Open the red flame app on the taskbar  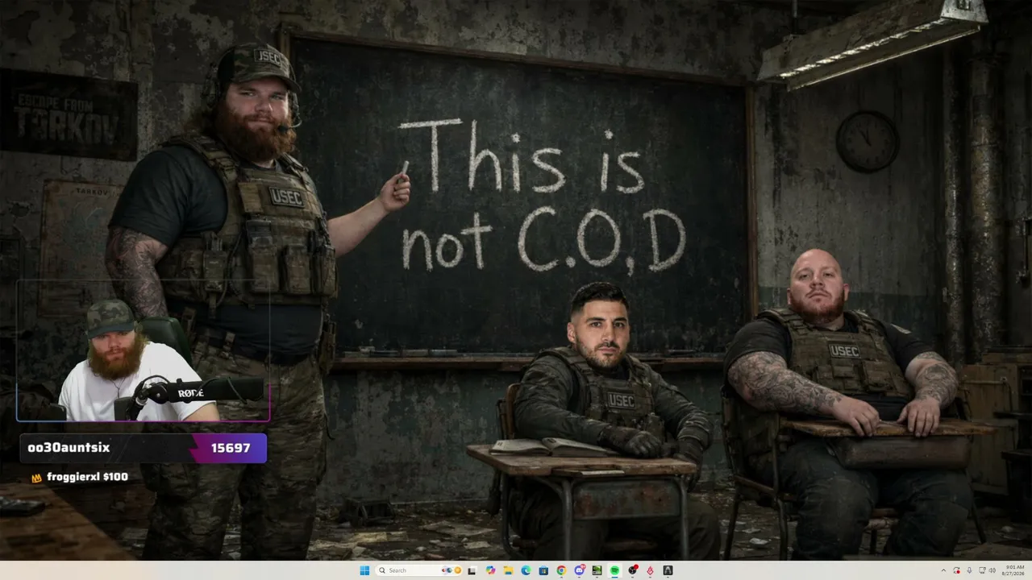pyautogui.click(x=650, y=570)
